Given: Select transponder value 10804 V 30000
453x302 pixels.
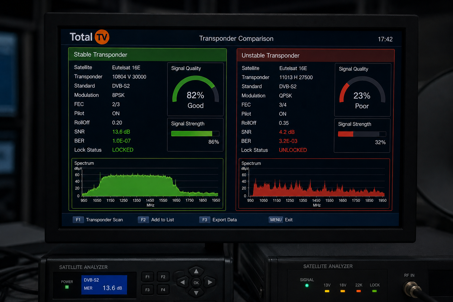Looking at the screenshot, I should (x=129, y=77).
